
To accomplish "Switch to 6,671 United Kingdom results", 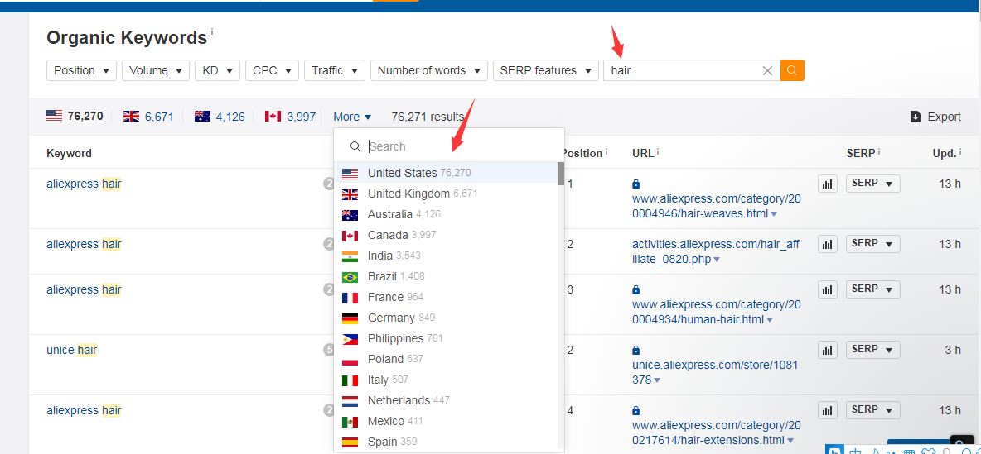I will pyautogui.click(x=159, y=117).
